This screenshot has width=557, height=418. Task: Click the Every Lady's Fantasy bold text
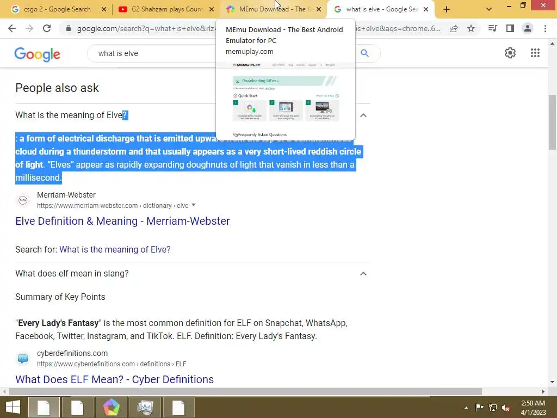[x=58, y=323]
